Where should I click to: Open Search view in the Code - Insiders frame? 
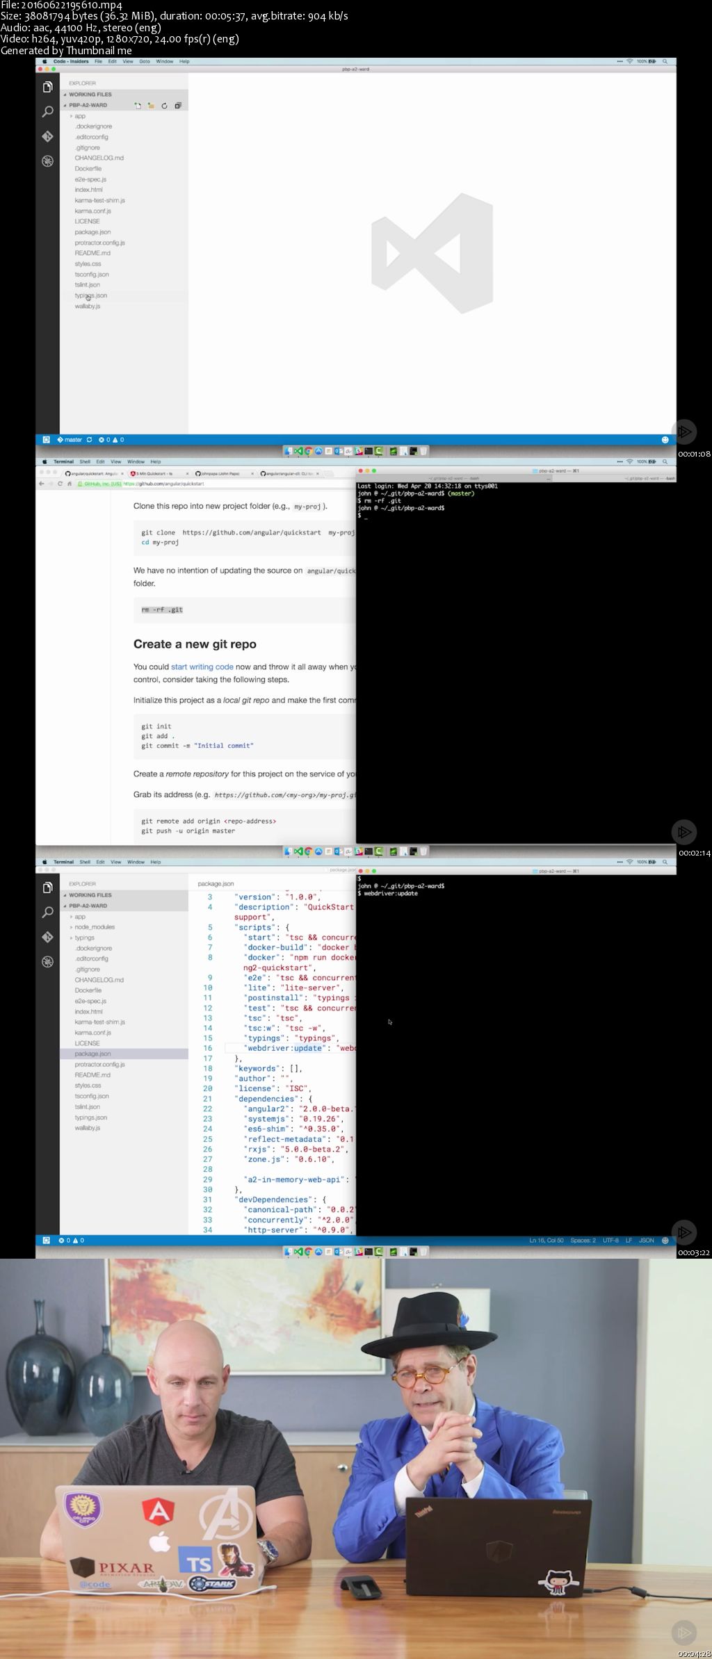pos(47,111)
